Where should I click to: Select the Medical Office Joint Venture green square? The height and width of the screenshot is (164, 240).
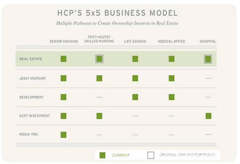point(171,78)
